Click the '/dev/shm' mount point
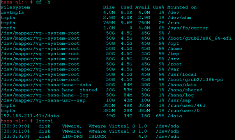 (x=179, y=17)
